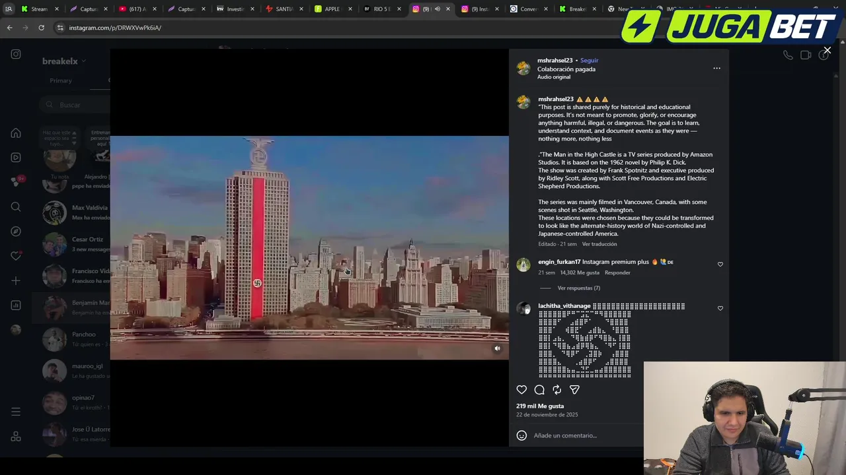The height and width of the screenshot is (475, 846).
Task: Open the 14,302 Me gusta likes list
Action: click(580, 272)
